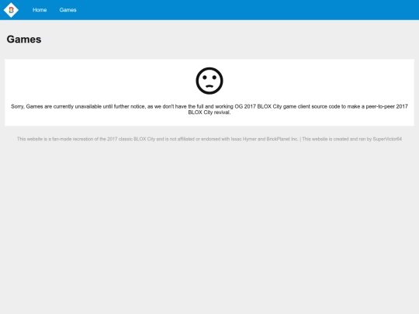Open the Games nav link
The image size is (419, 314).
(68, 10)
